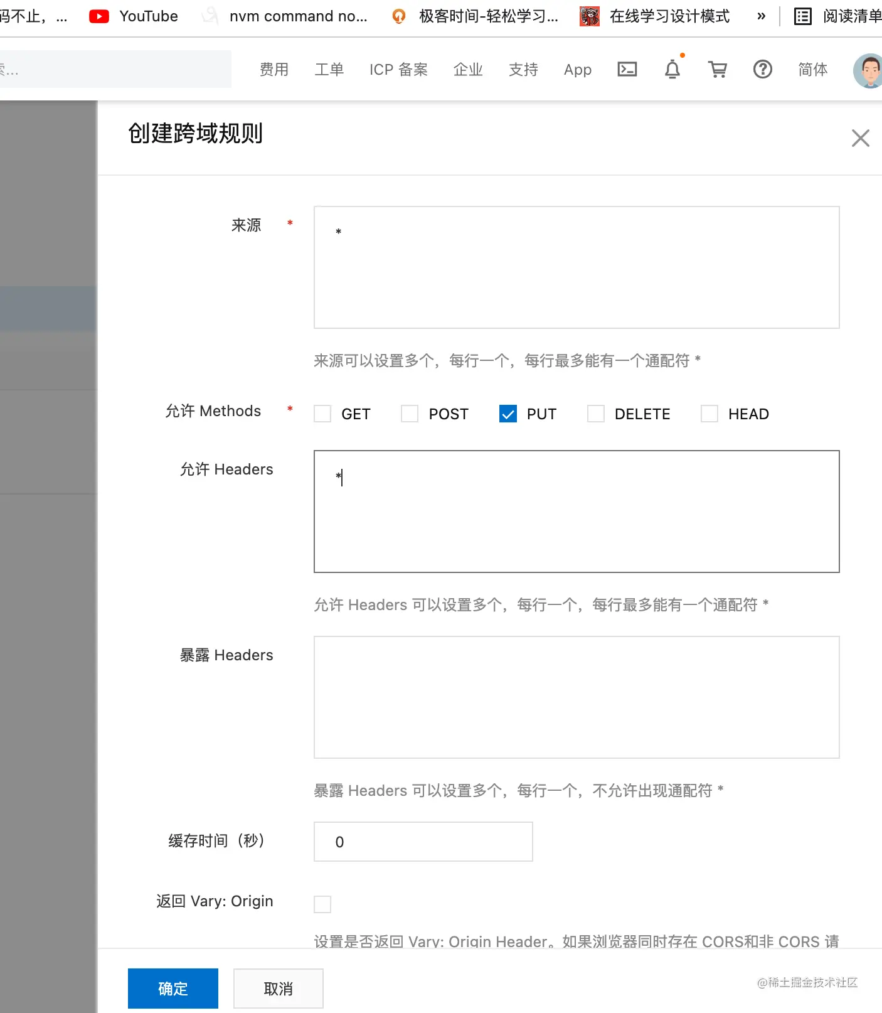This screenshot has height=1013, width=882.
Task: Enable the HEAD method checkbox
Action: (x=709, y=414)
